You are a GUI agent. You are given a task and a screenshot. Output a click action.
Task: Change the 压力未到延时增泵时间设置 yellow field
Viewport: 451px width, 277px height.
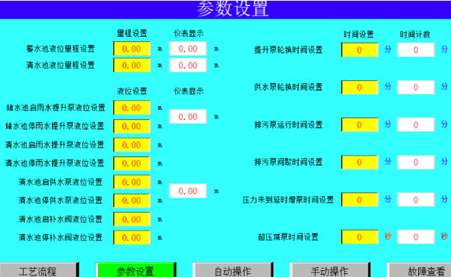[359, 200]
